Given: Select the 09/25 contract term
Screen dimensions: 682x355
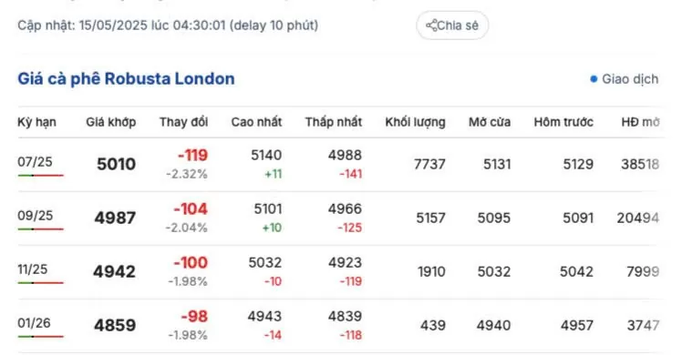Looking at the screenshot, I should 35,216.
